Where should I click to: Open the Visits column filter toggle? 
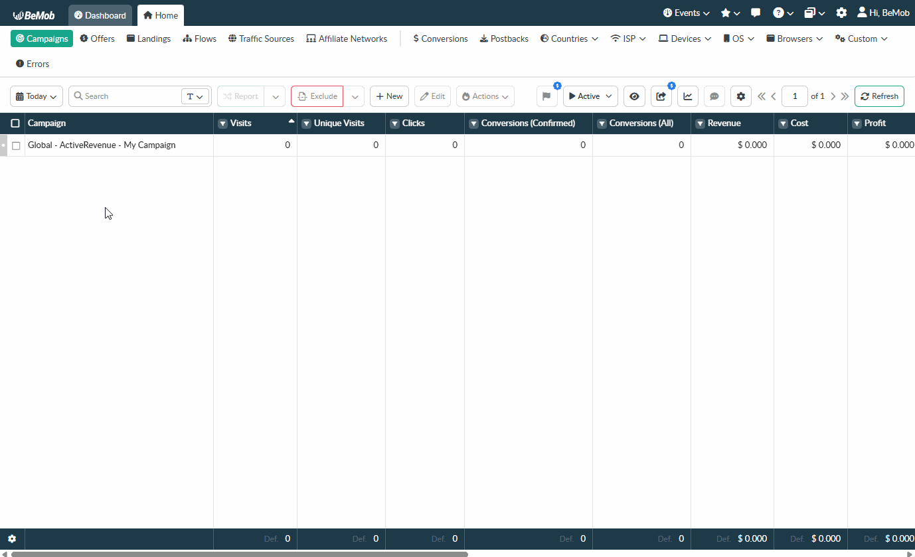(223, 123)
